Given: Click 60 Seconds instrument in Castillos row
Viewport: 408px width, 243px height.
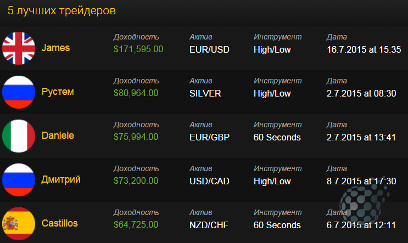Looking at the screenshot, I should click(x=277, y=225).
